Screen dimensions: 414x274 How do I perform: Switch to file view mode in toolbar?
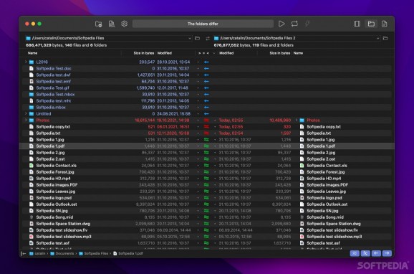click(385, 24)
